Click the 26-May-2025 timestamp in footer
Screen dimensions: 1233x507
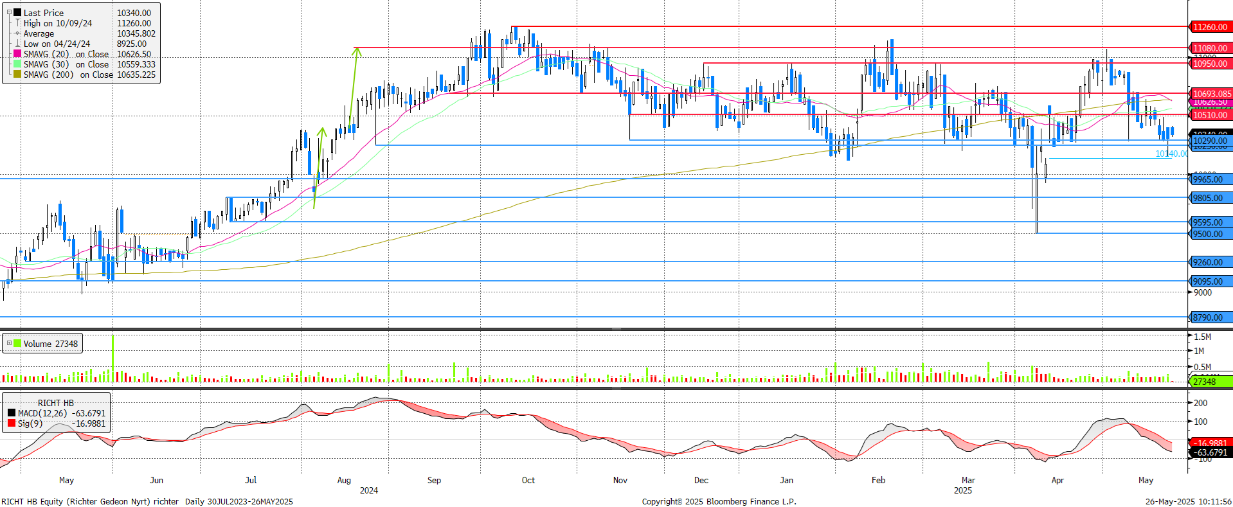tap(1188, 501)
